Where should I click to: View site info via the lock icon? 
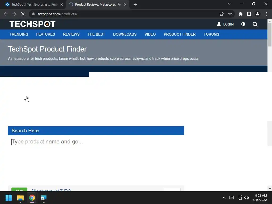pos(33,14)
